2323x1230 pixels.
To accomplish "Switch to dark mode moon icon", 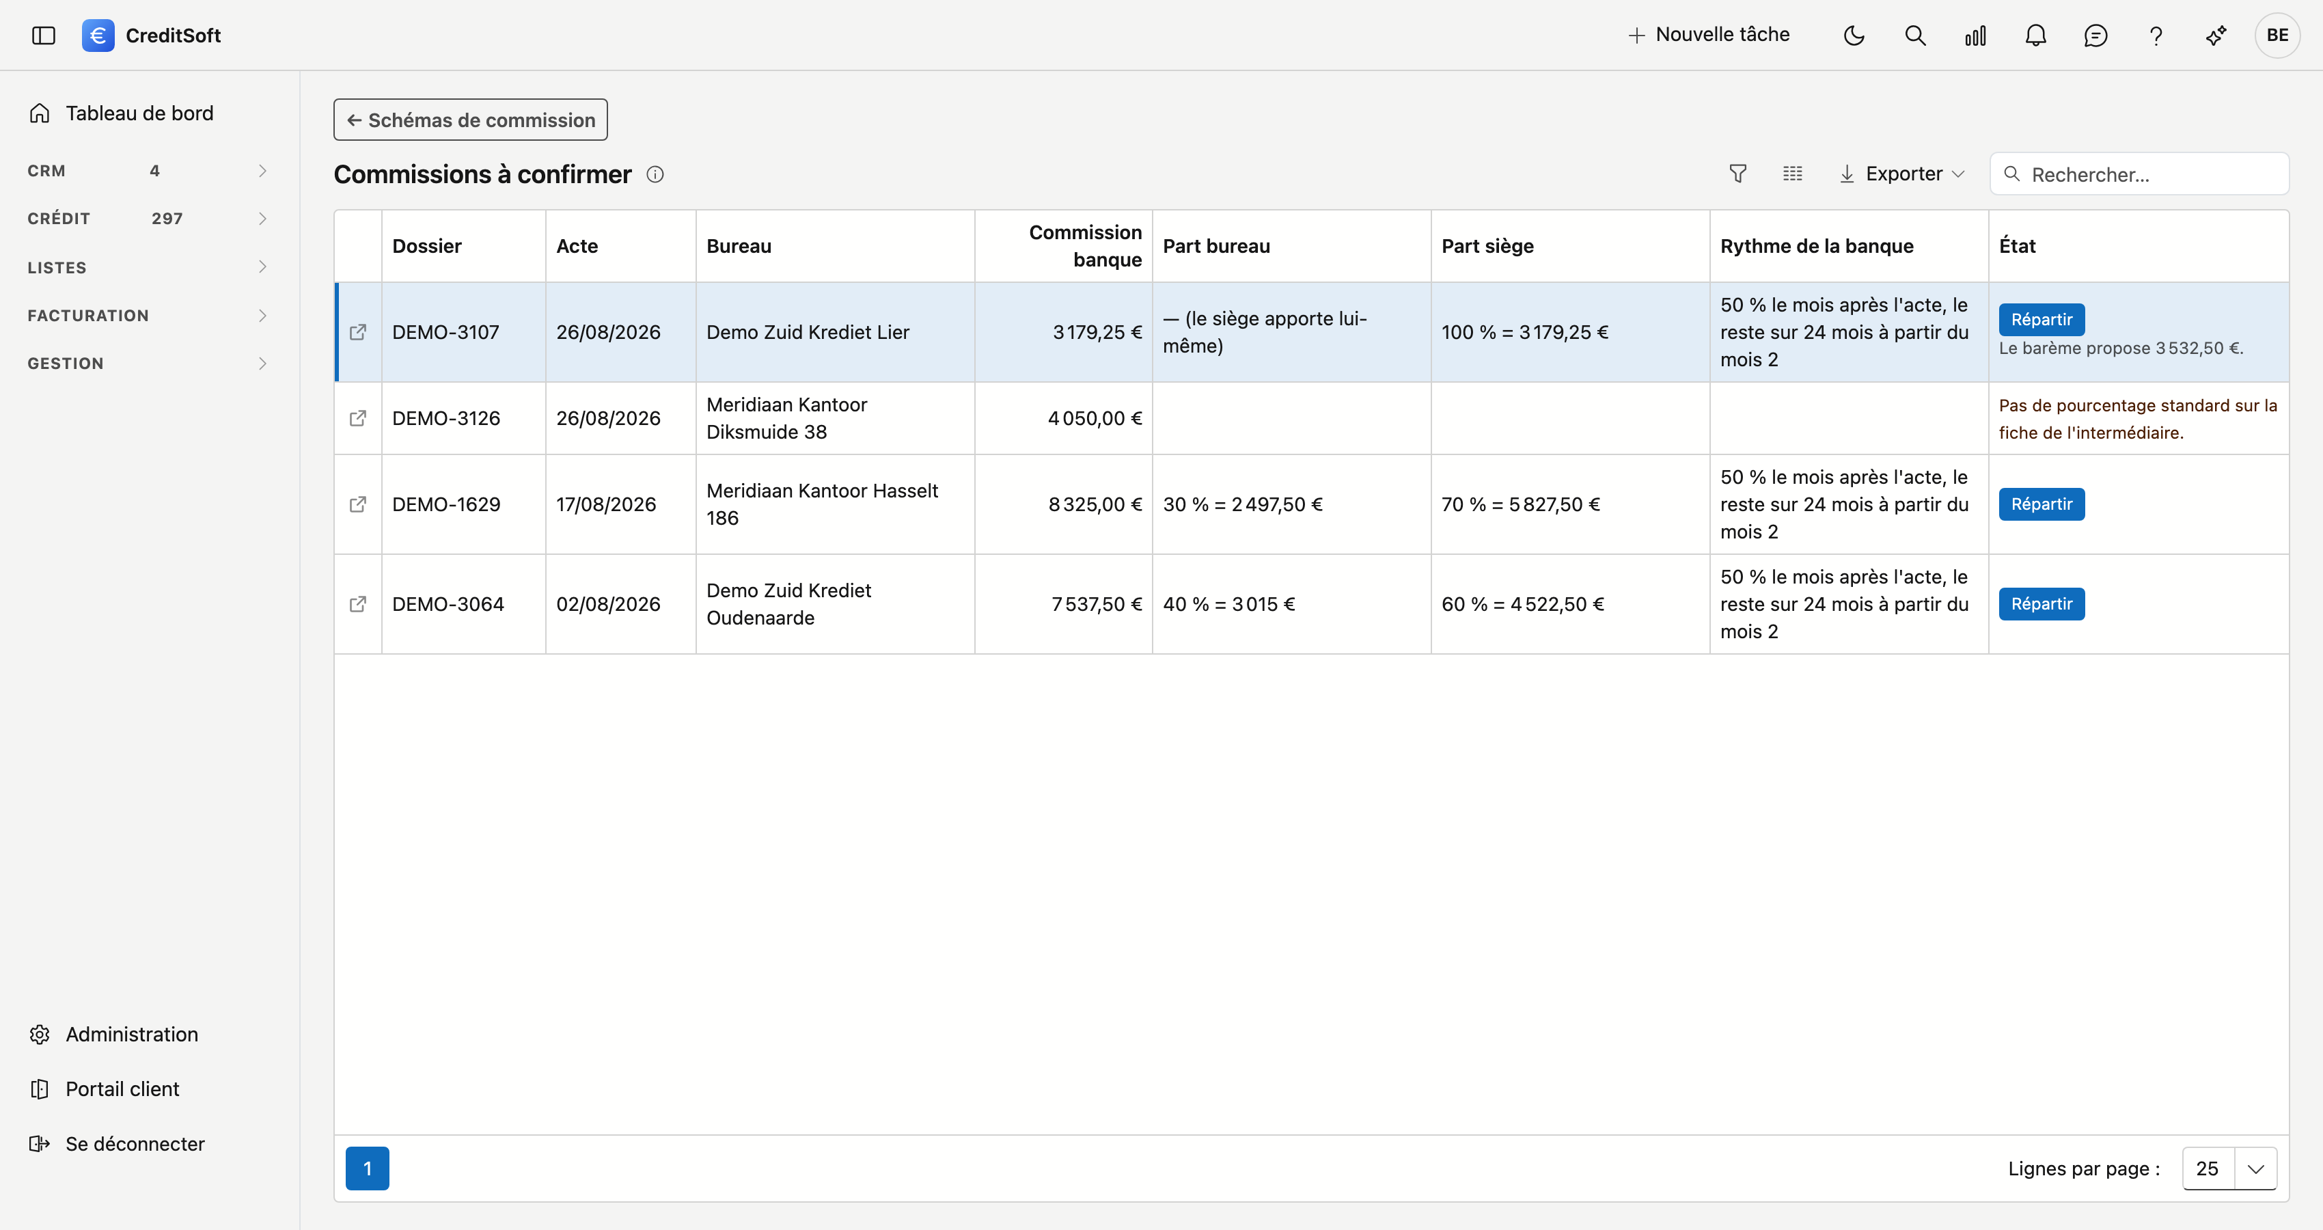I will (1854, 35).
